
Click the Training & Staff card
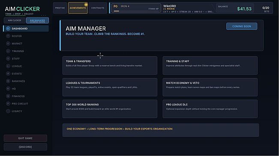[210, 66]
